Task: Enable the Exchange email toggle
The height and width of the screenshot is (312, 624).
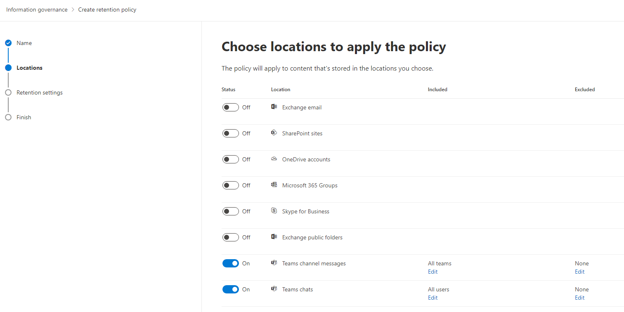Action: pos(230,107)
